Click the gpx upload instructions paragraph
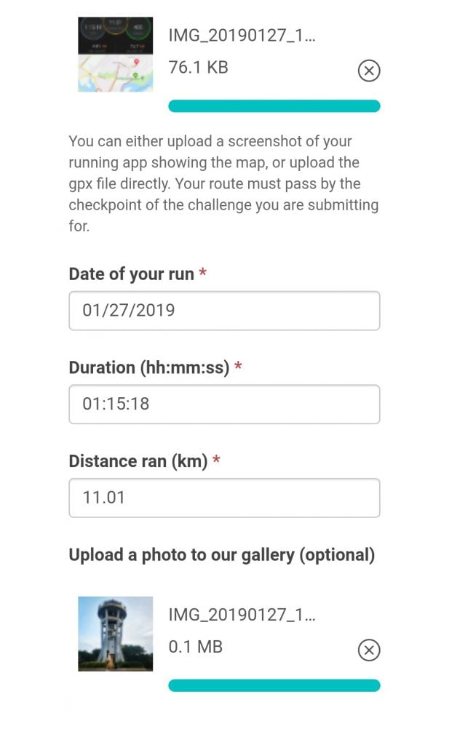This screenshot has height=745, width=449. tap(223, 183)
